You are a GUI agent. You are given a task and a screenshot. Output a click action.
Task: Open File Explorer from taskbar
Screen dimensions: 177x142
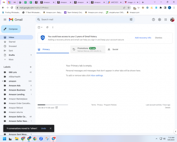[x=17, y=139]
